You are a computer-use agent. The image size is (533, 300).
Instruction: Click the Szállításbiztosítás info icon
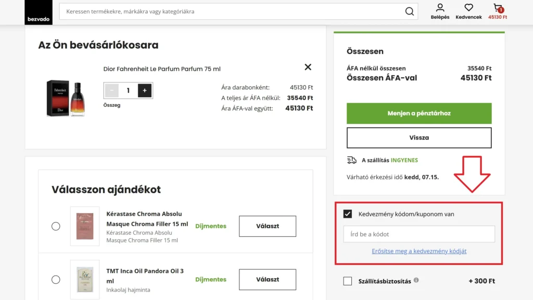click(x=416, y=280)
